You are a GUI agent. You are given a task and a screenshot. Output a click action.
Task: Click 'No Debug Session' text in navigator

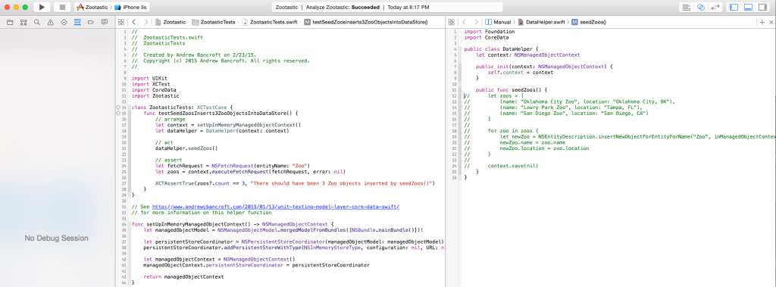click(56, 239)
